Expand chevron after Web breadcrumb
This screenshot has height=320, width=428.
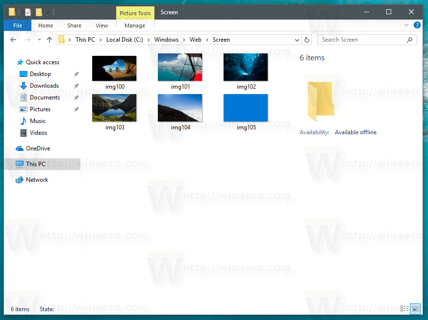coord(207,40)
